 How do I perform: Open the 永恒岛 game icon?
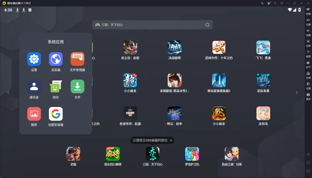(263, 113)
